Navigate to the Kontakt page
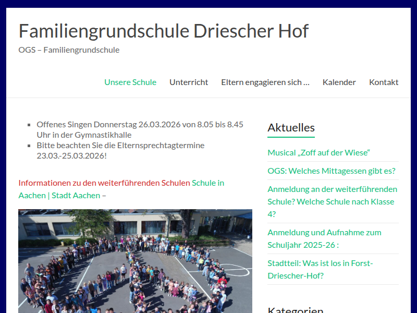Screen dimensions: 417x313 pos(384,82)
